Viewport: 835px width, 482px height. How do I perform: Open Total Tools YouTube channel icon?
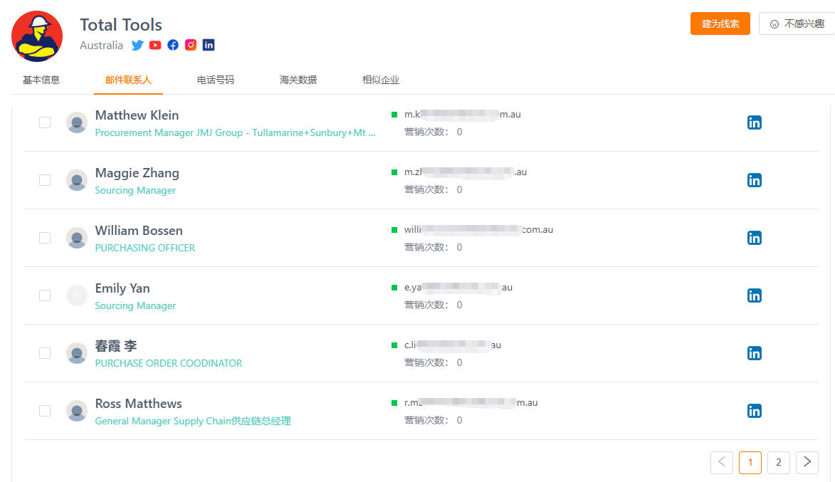coord(155,46)
